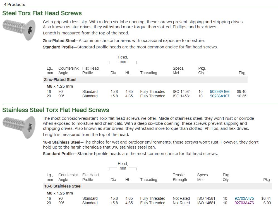Click the M8 × 1.25 mm label in the stainless table

(59, 193)
